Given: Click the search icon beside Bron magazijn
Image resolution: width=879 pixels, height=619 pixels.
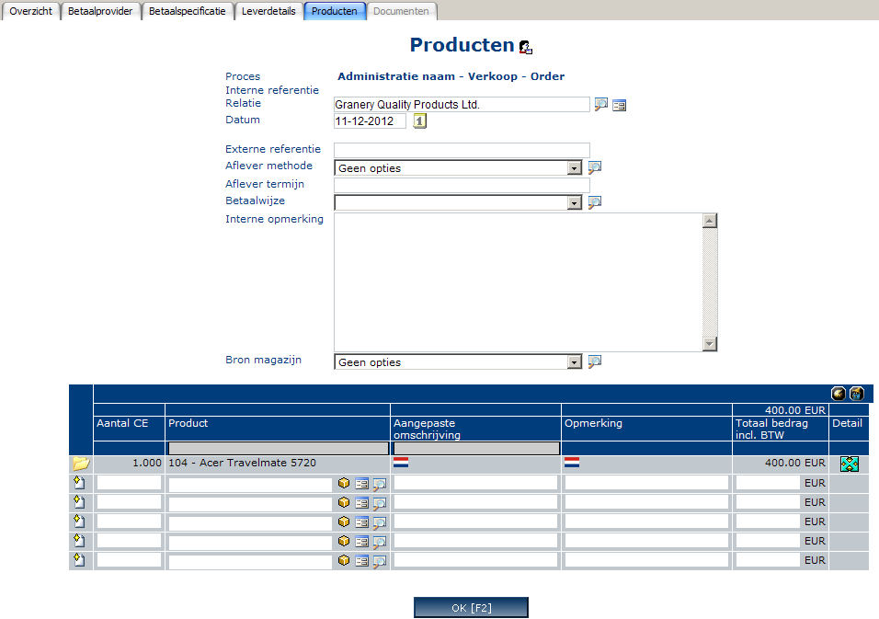Looking at the screenshot, I should [595, 361].
